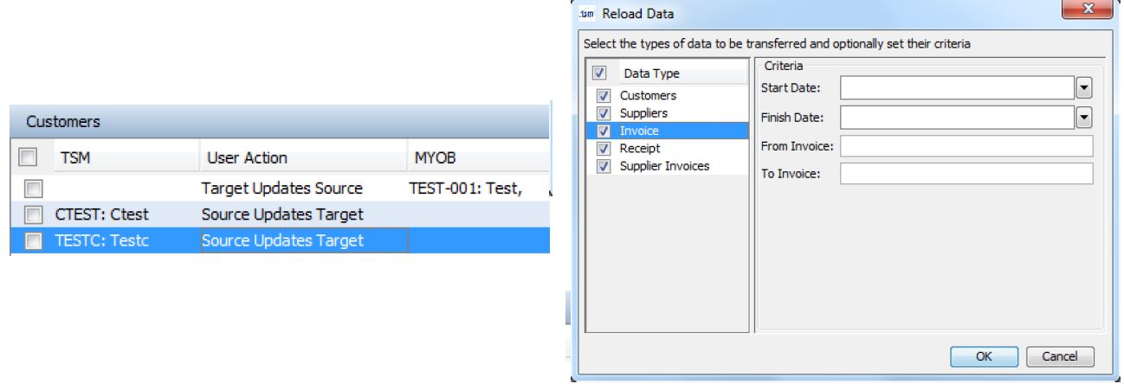
Task: Tick the checkbox for CTEST: Ctest row
Action: (x=31, y=214)
